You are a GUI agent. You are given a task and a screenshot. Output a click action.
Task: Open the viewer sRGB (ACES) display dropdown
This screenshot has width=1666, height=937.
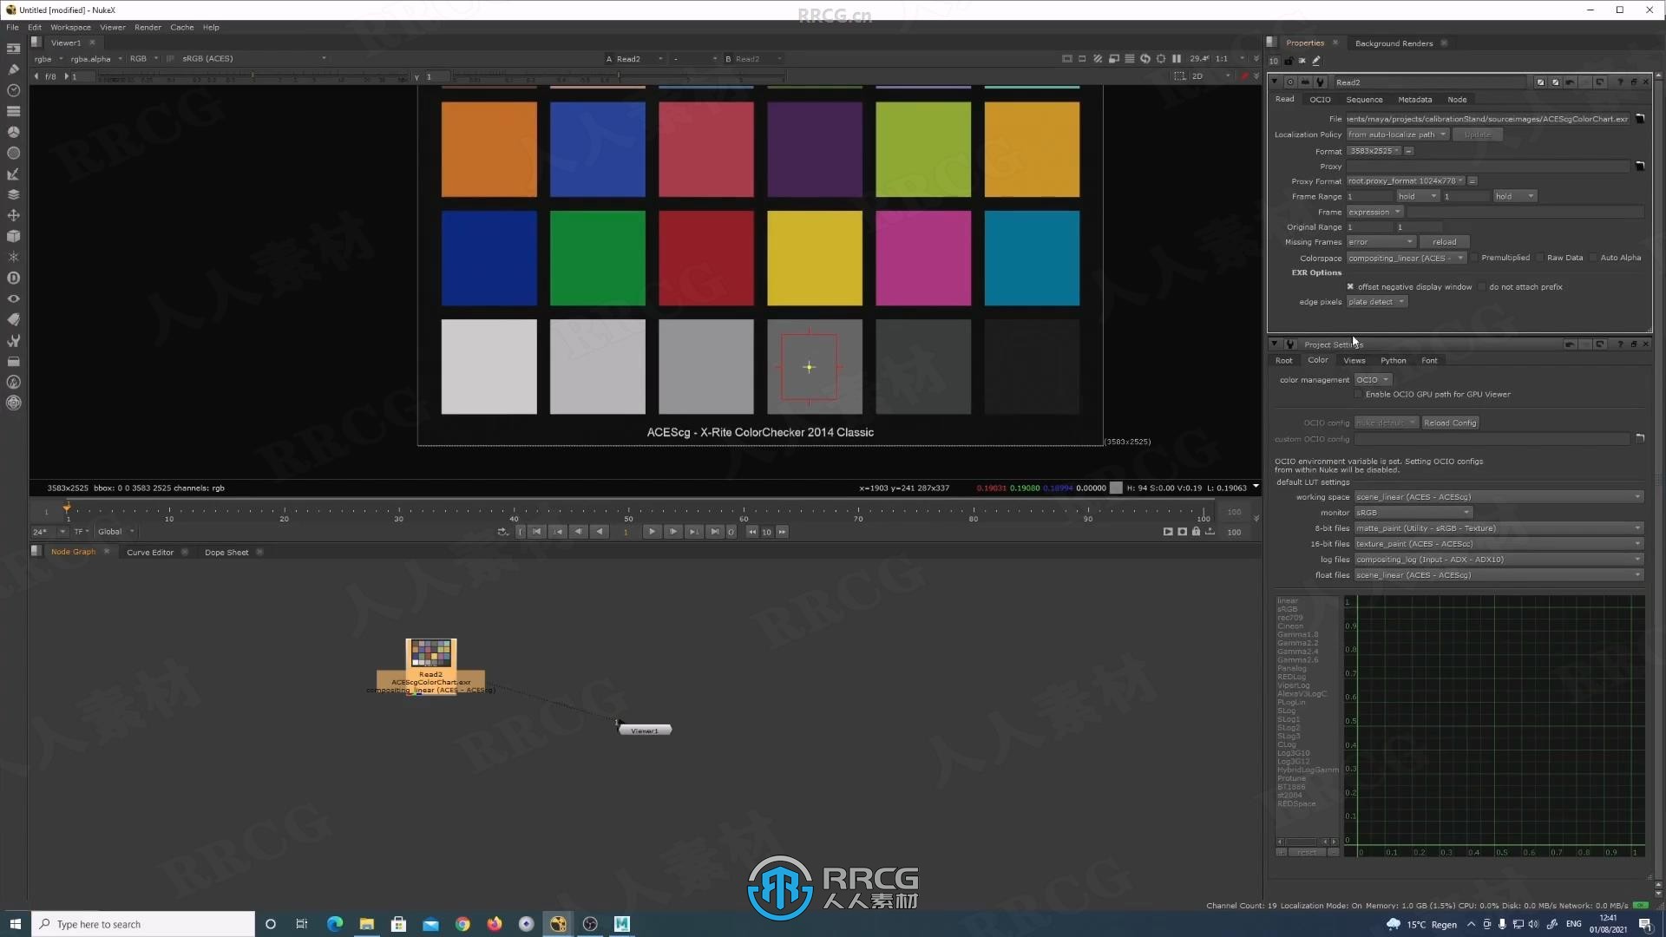coord(253,59)
